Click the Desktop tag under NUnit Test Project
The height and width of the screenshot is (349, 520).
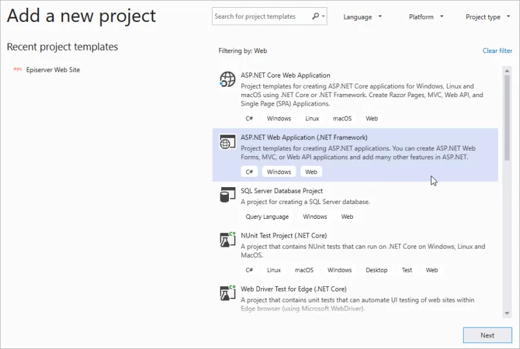377,270
